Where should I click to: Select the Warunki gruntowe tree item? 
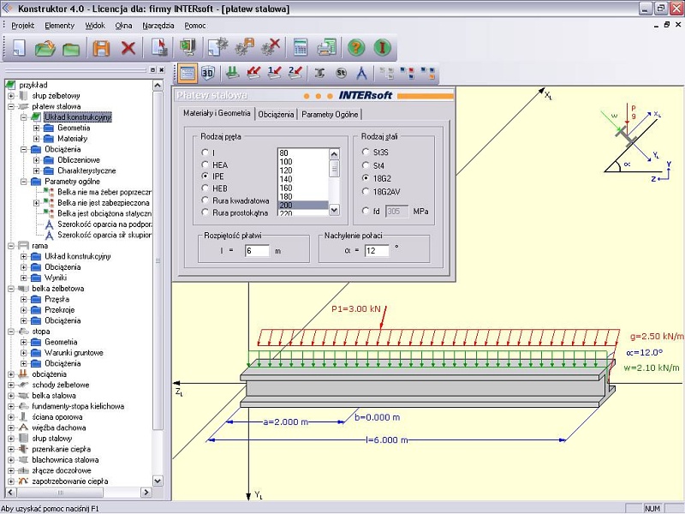click(74, 353)
